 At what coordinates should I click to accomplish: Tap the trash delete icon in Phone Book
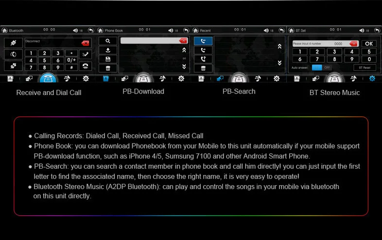(108, 68)
